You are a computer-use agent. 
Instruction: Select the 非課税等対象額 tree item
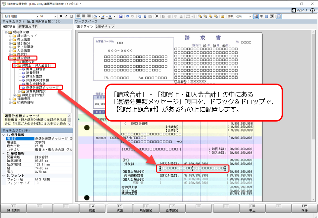[x=37, y=80]
